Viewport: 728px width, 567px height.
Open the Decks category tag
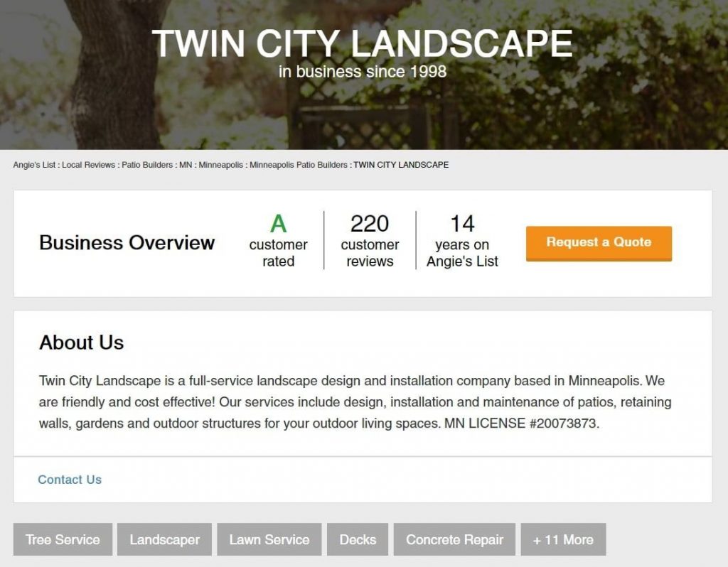click(358, 539)
